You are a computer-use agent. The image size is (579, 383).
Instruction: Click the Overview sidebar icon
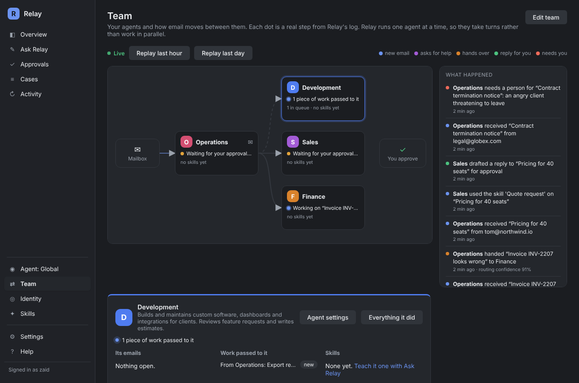(12, 34)
